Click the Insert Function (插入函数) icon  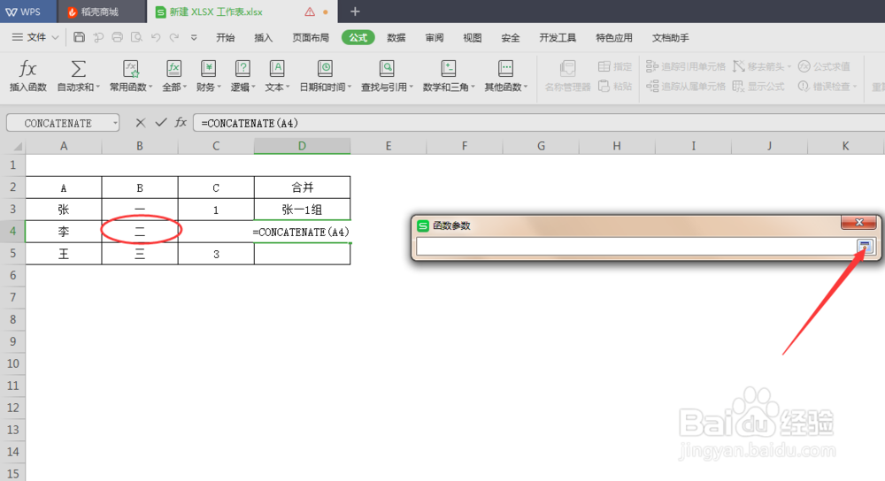[x=27, y=69]
